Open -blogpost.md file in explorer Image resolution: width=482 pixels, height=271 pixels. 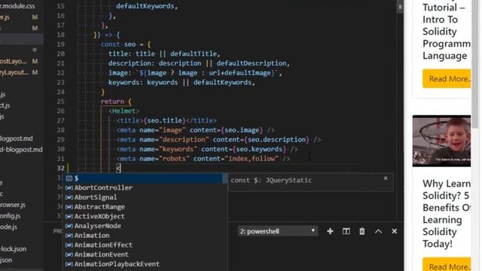click(x=21, y=150)
